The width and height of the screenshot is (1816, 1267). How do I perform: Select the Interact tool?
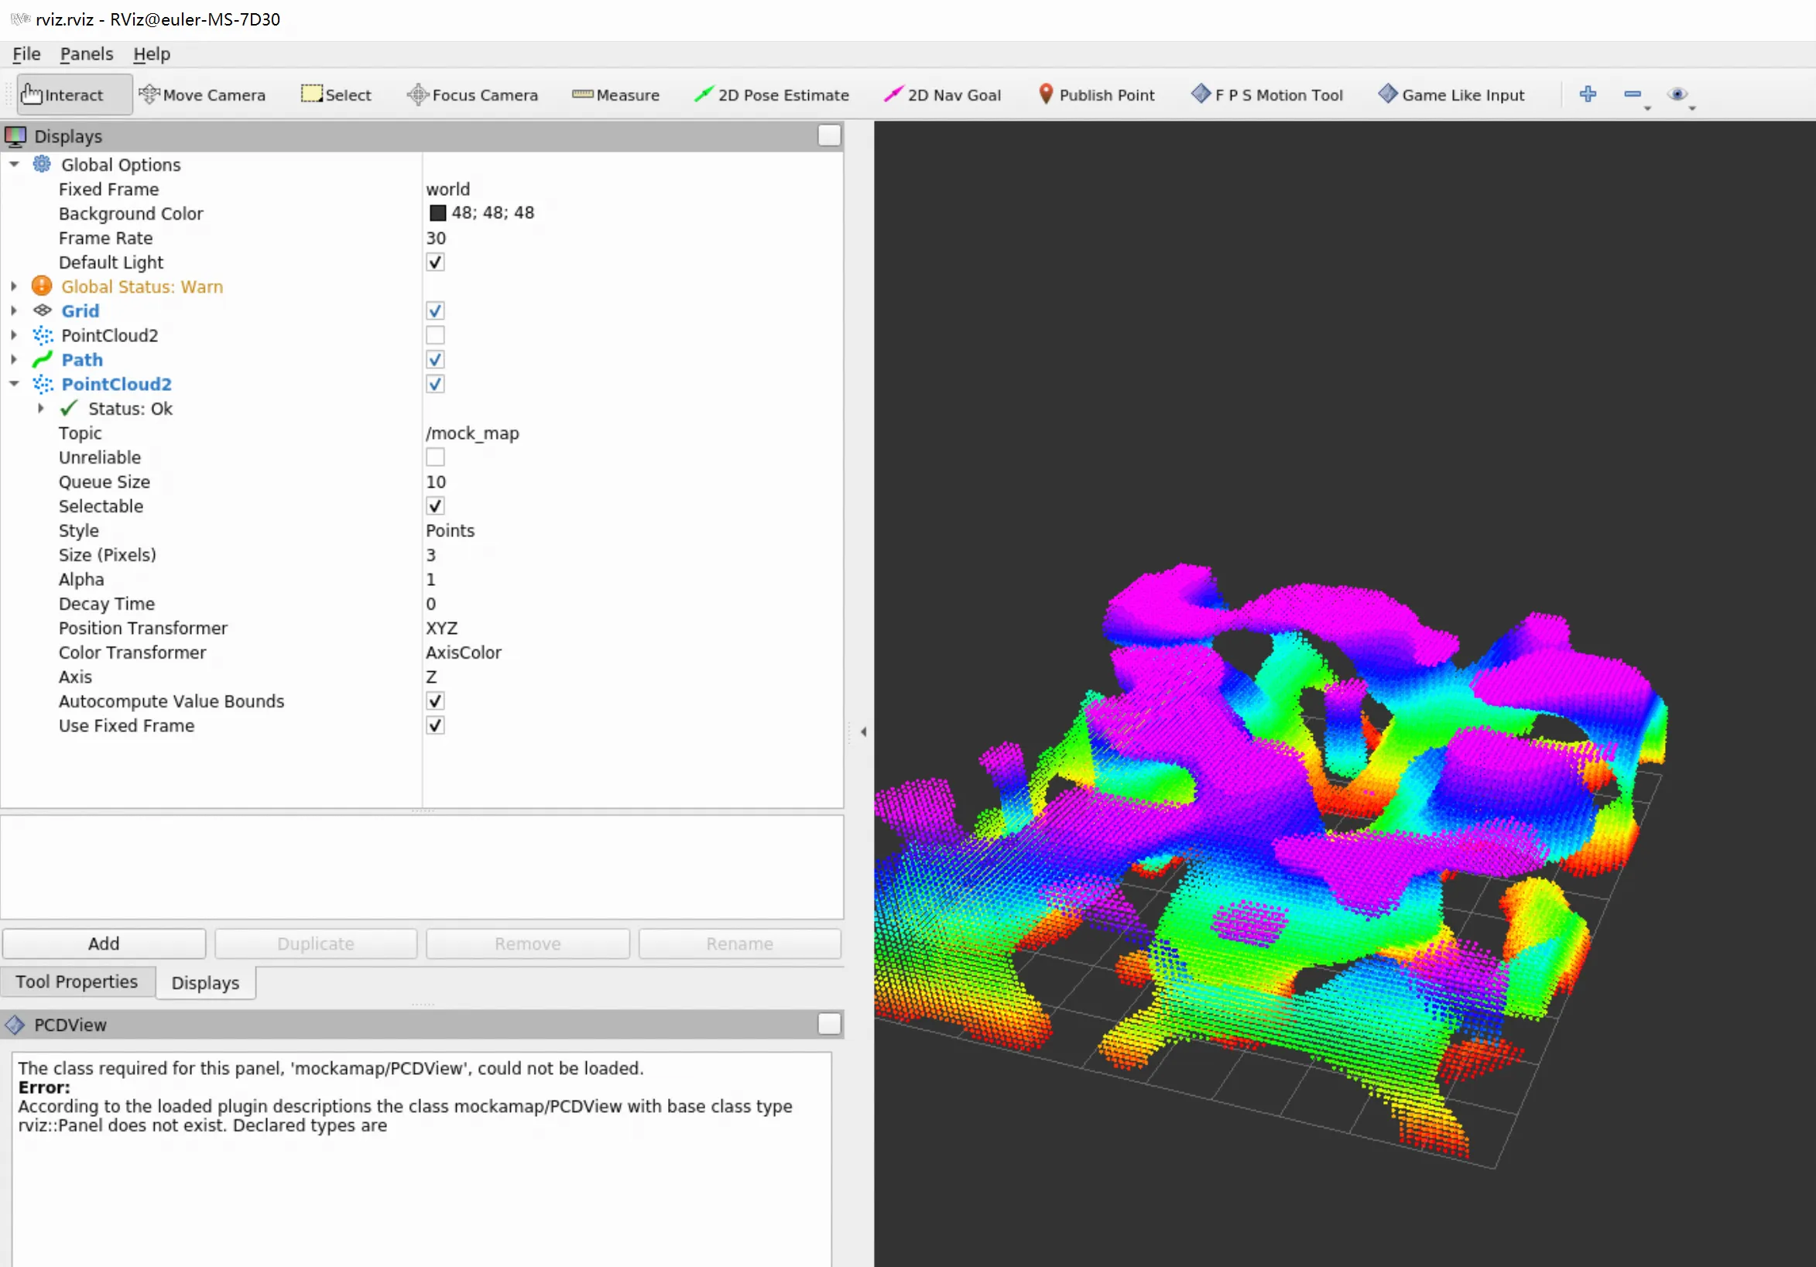74,95
